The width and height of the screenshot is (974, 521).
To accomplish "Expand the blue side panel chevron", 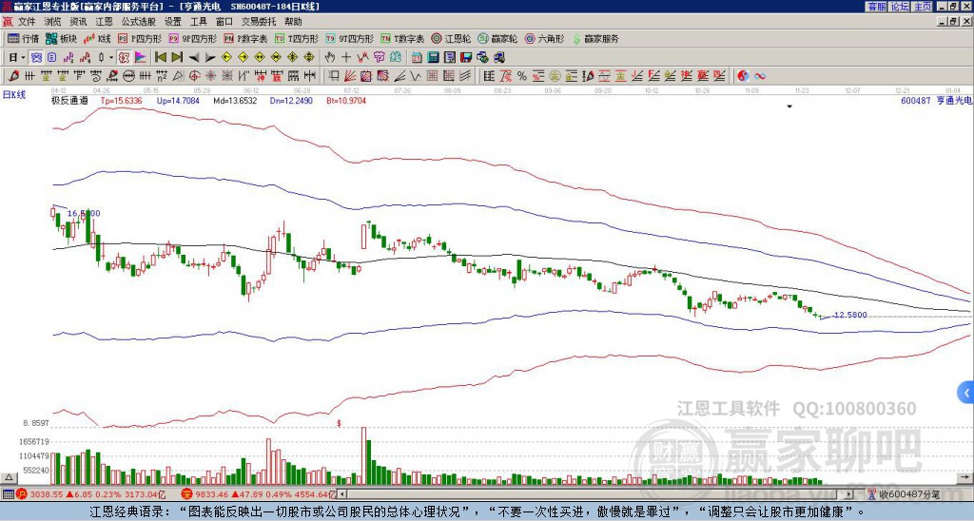I will [x=966, y=393].
